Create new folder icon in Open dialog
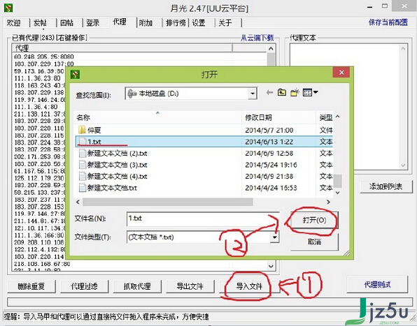The width and height of the screenshot is (417, 326). (x=295, y=93)
